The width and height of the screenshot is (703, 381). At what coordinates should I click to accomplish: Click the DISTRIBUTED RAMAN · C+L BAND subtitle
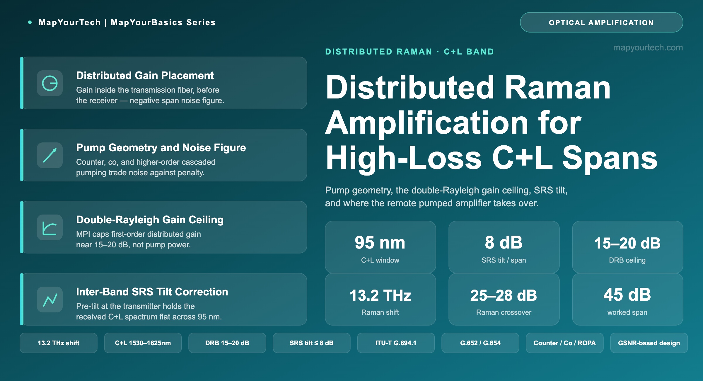click(x=409, y=52)
